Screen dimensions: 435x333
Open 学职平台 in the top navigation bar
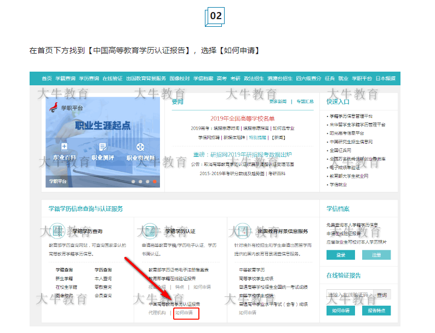(362, 78)
